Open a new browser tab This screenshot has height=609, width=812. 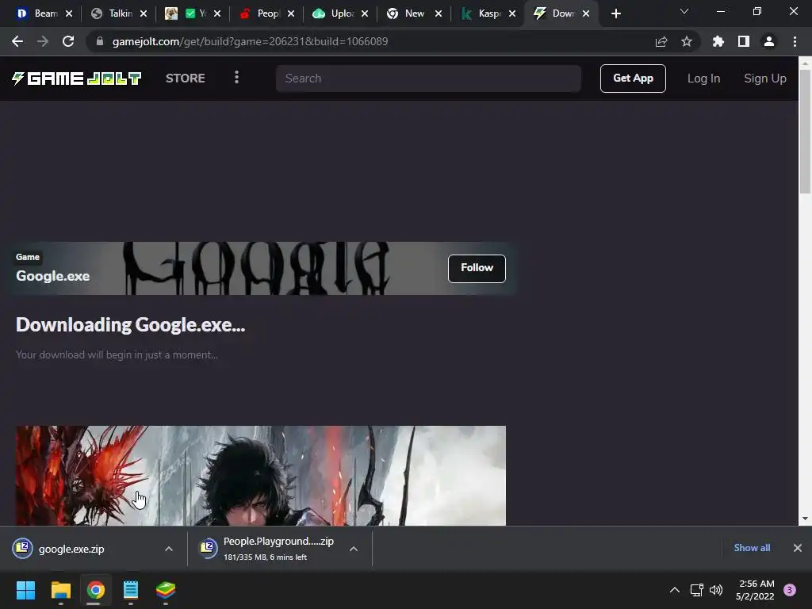[x=615, y=13]
